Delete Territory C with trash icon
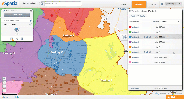Image resolution: width=184 pixels, height=99 pixels. click(150, 37)
